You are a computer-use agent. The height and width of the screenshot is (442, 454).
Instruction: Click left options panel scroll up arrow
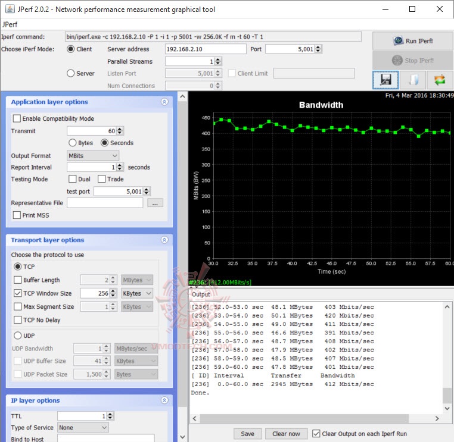tap(182, 96)
